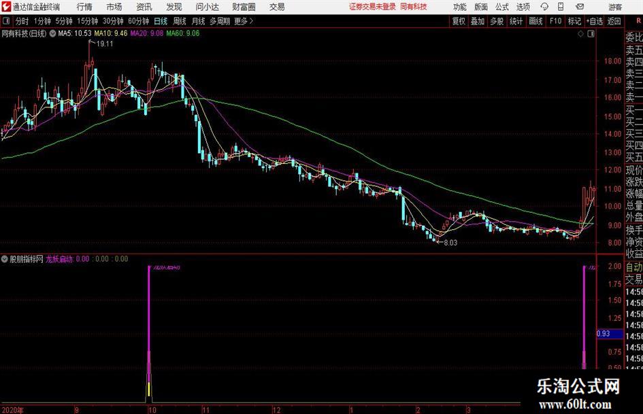Open the 多周期 multi-period view
643x414 pixels.
click(x=219, y=21)
